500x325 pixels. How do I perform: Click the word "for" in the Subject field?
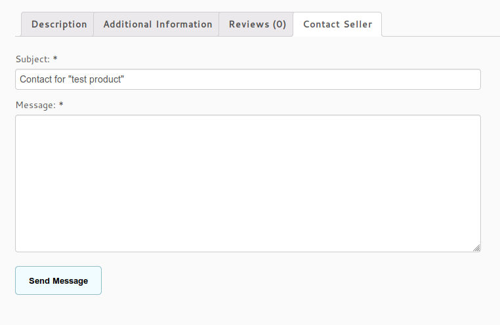coord(60,79)
